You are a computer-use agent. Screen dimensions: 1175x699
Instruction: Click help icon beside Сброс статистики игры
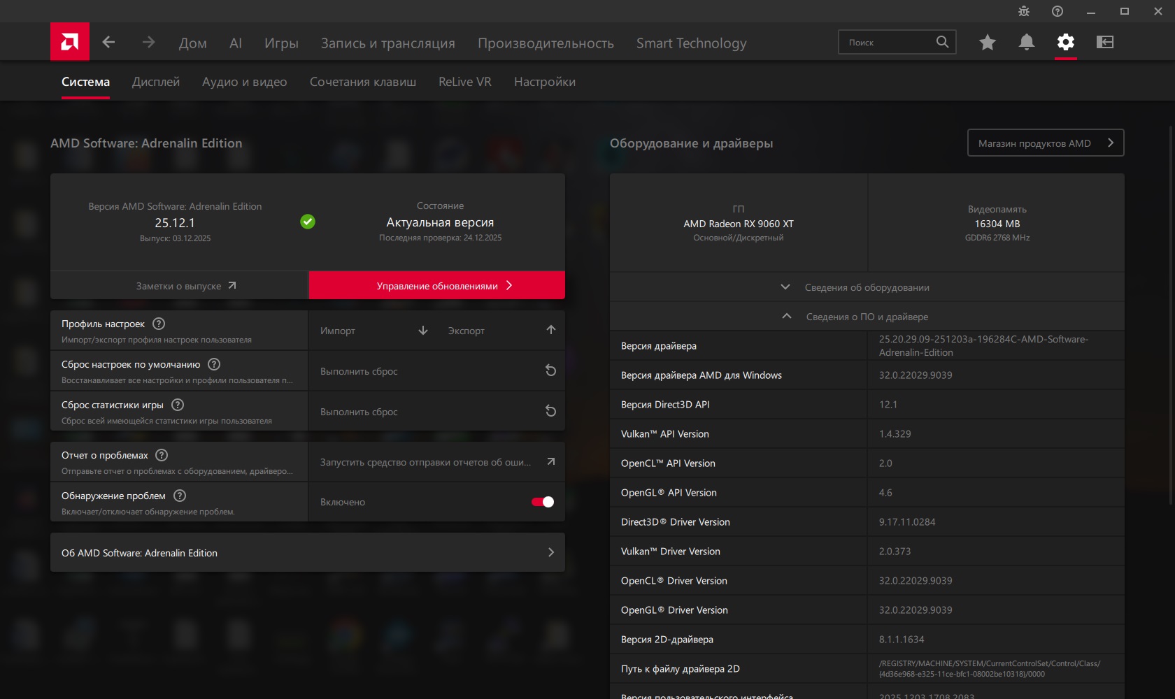pos(178,405)
